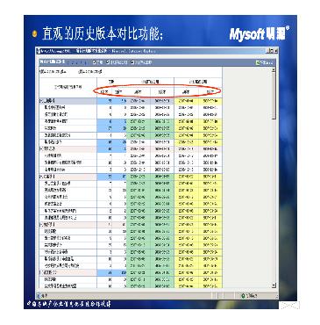Click the green Internet zone icon in the status bar
320x325 pixels.
243,296
